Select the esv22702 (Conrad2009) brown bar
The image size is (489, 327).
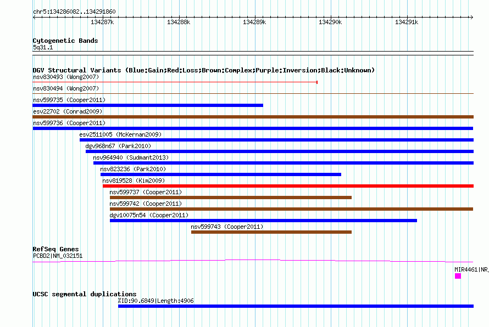tap(253, 117)
